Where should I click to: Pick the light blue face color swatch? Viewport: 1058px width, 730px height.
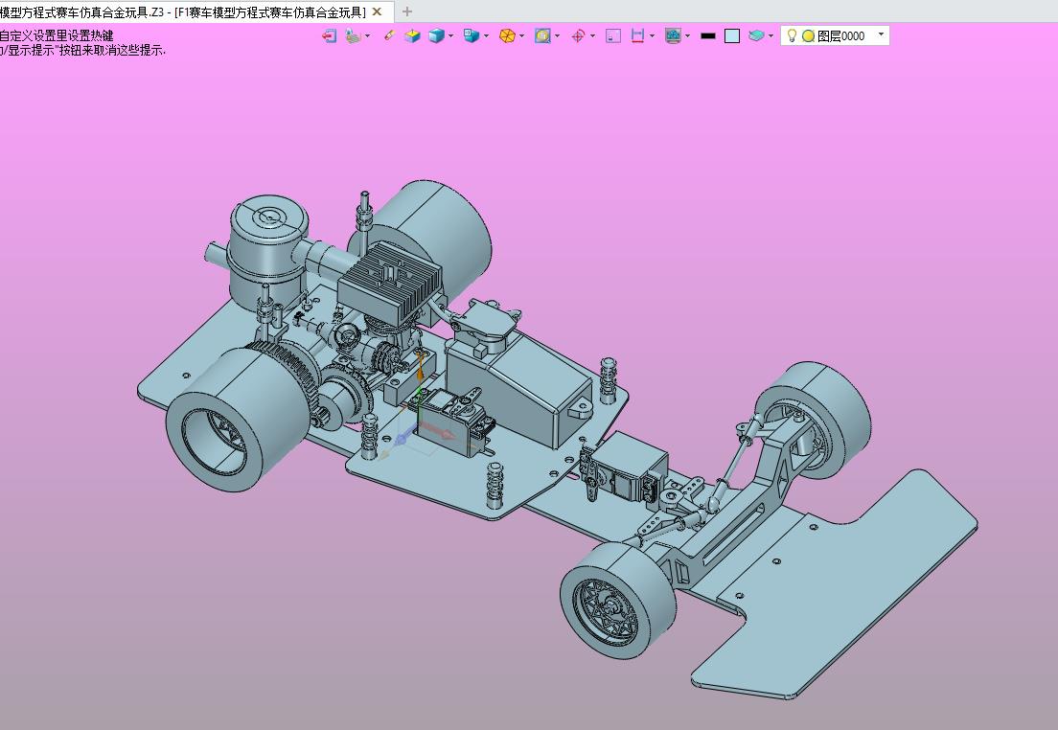pos(732,35)
